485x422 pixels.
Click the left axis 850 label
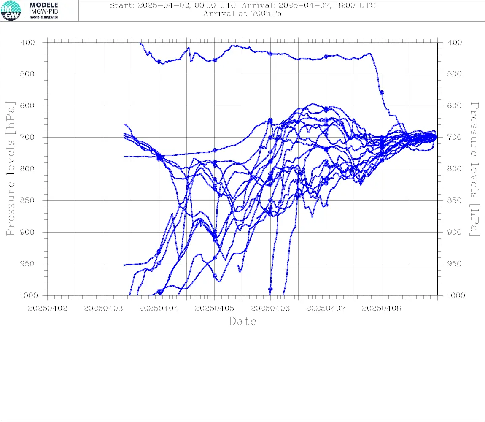(x=27, y=200)
